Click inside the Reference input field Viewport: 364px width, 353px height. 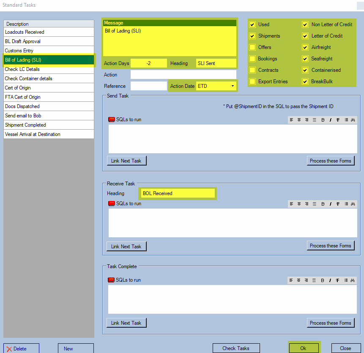click(149, 85)
